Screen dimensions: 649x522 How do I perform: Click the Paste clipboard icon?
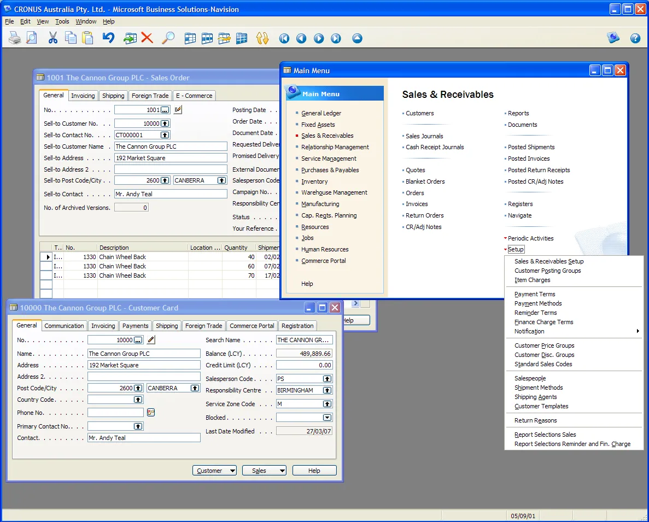(87, 38)
